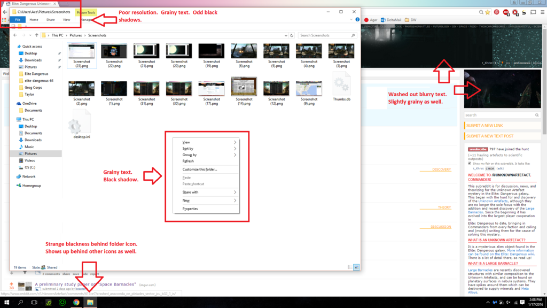Go back in File Explorer navigation
This screenshot has width=547, height=308.
(15, 35)
